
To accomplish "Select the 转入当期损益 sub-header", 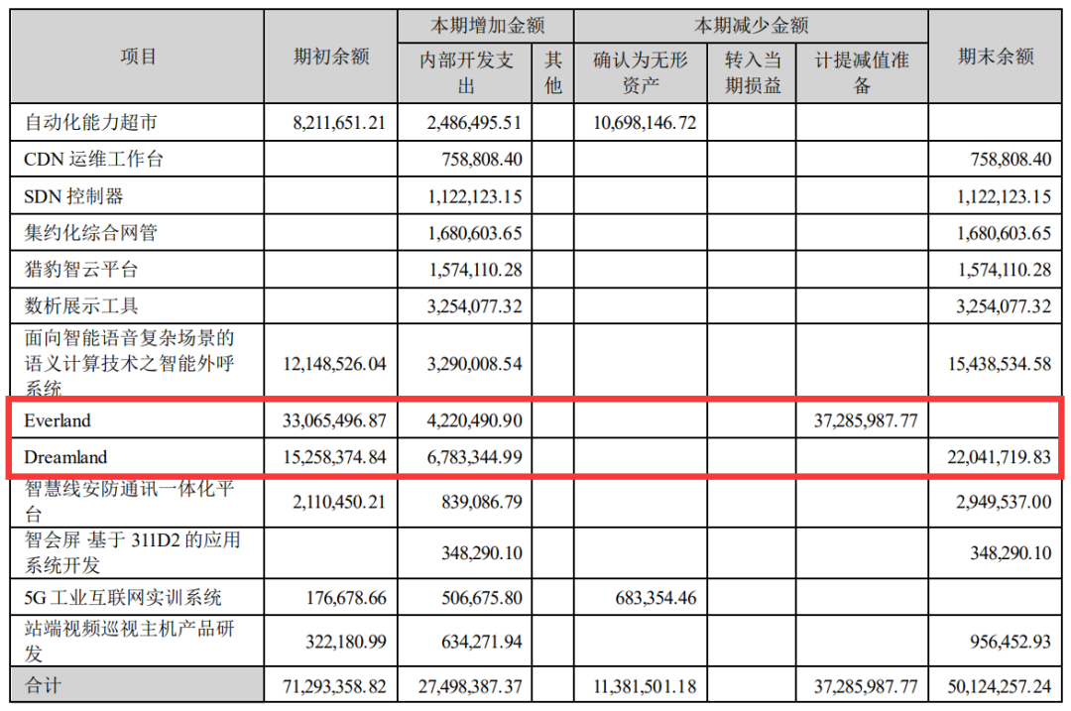I will (x=753, y=72).
